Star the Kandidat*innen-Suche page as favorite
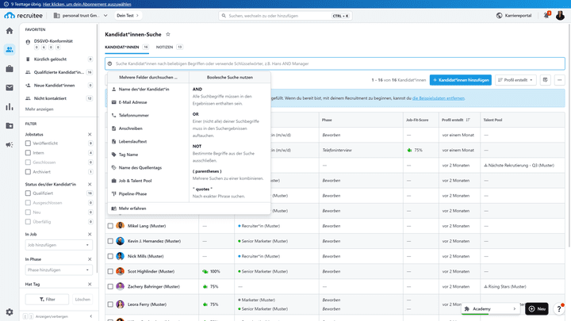Viewport: 571px width, 321px height. 168,34
